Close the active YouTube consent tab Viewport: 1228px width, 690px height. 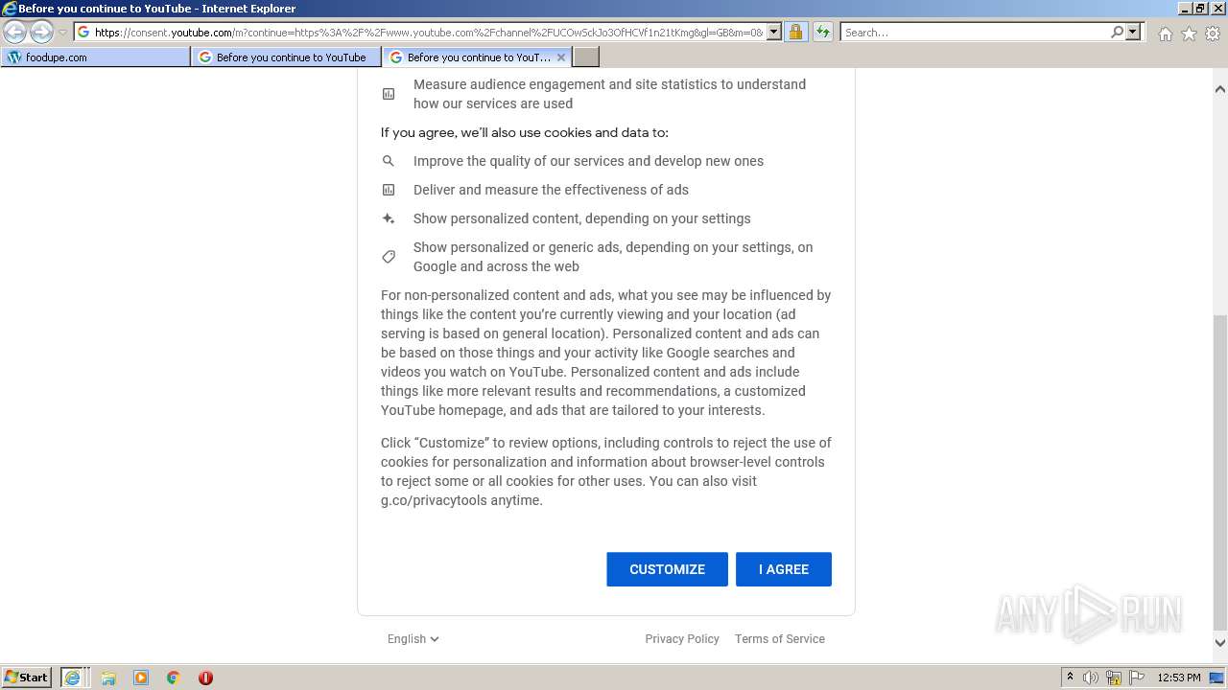click(x=561, y=57)
